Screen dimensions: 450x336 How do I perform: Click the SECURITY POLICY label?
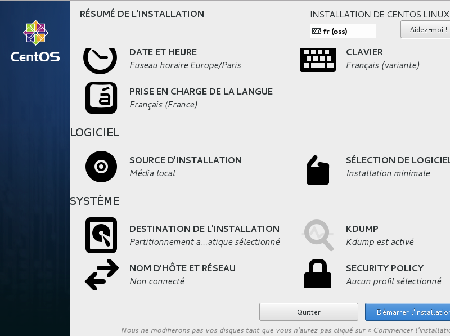pos(385,268)
